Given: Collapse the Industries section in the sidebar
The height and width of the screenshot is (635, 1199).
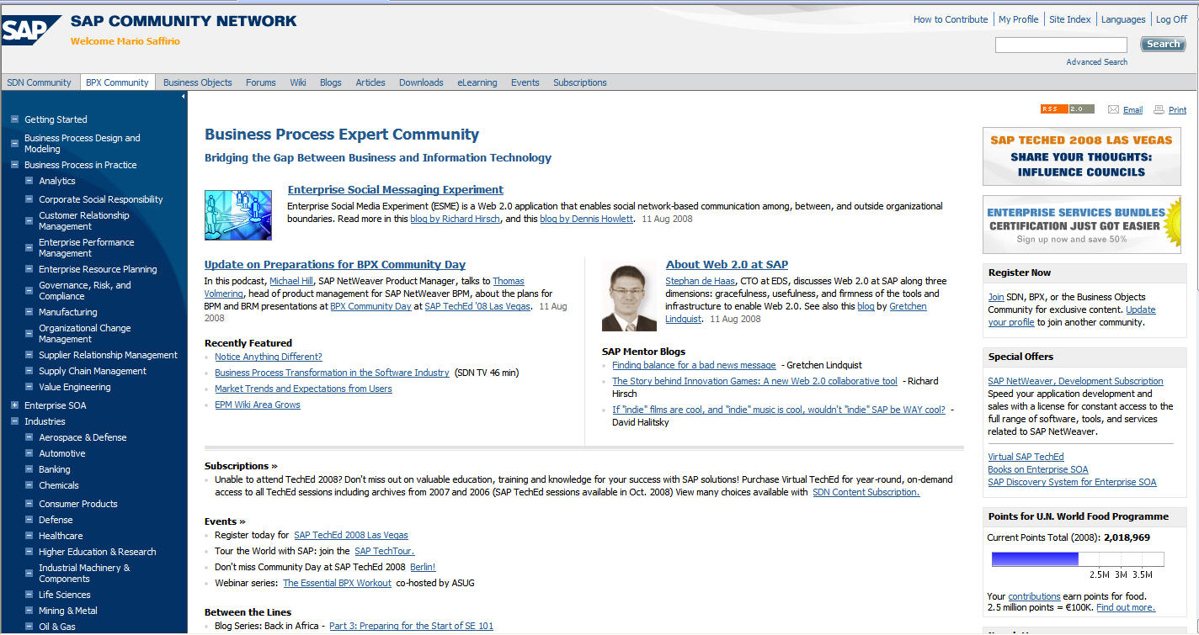Looking at the screenshot, I should (14, 421).
